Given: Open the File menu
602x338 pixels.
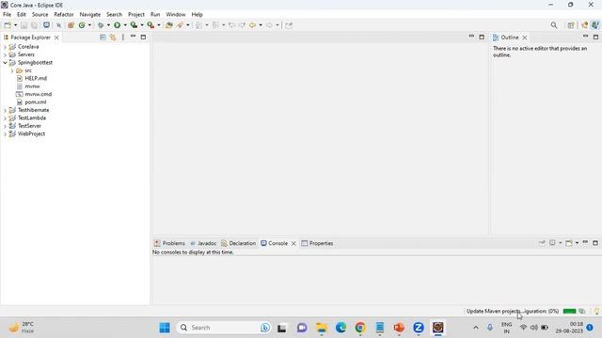Looking at the screenshot, I should coord(7,15).
